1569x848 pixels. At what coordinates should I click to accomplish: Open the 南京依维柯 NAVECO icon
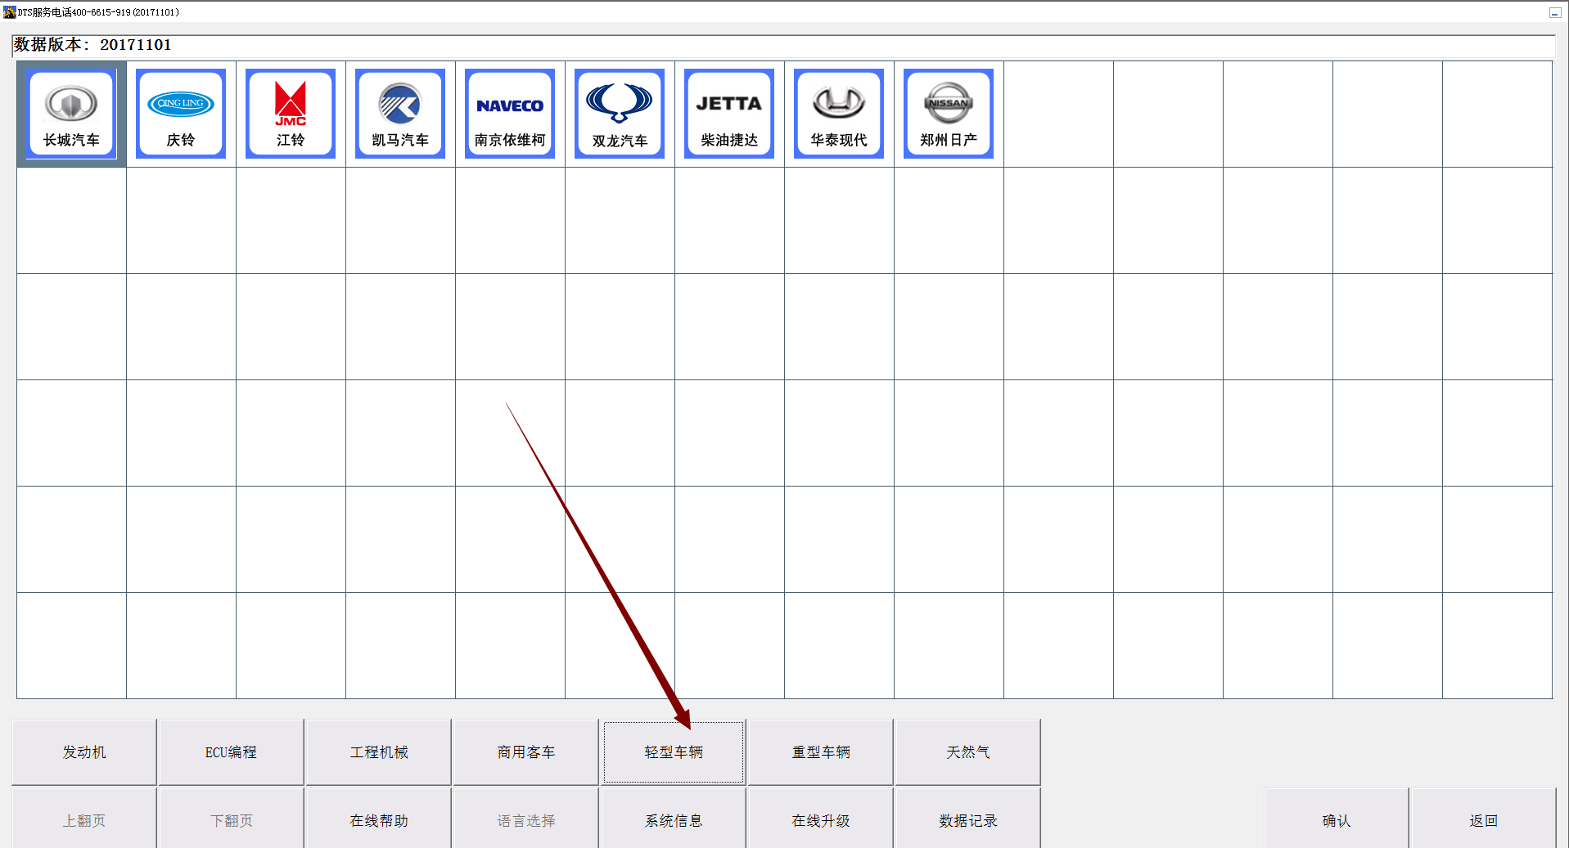[x=510, y=114]
